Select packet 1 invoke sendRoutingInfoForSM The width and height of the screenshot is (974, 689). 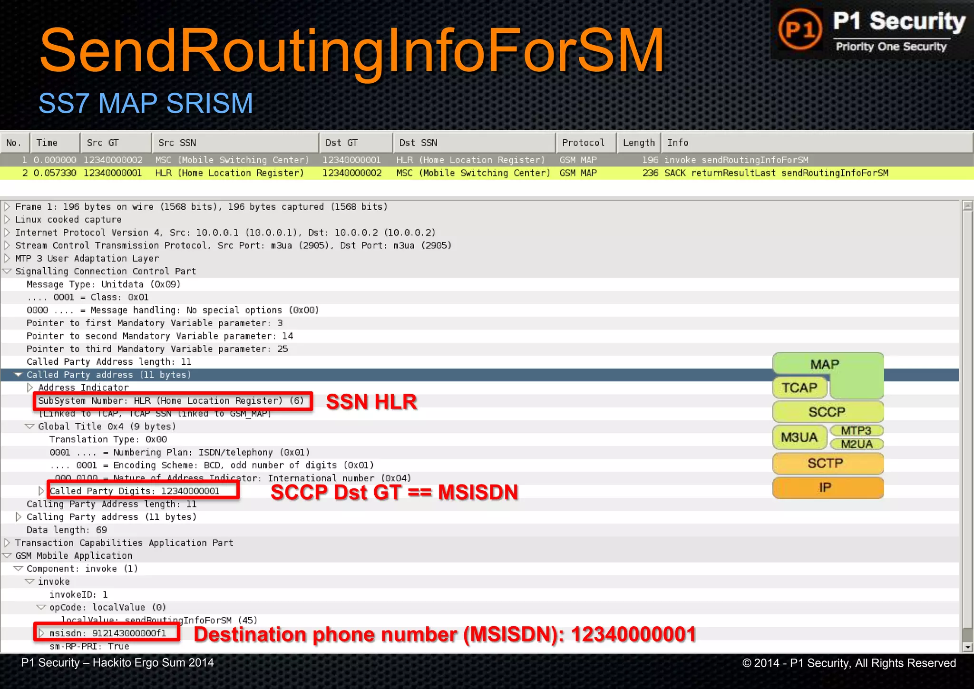(487, 160)
